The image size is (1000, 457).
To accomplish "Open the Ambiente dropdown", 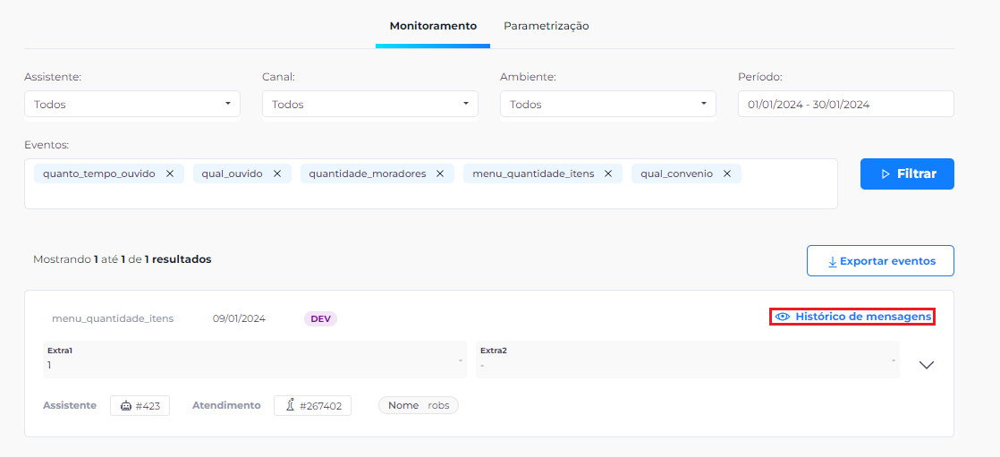I will (607, 104).
